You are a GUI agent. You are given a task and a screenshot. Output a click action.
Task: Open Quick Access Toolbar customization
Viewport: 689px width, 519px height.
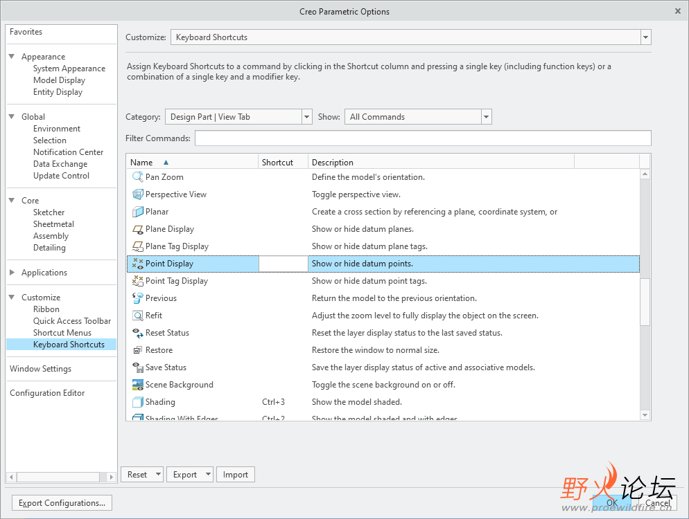pyautogui.click(x=72, y=321)
